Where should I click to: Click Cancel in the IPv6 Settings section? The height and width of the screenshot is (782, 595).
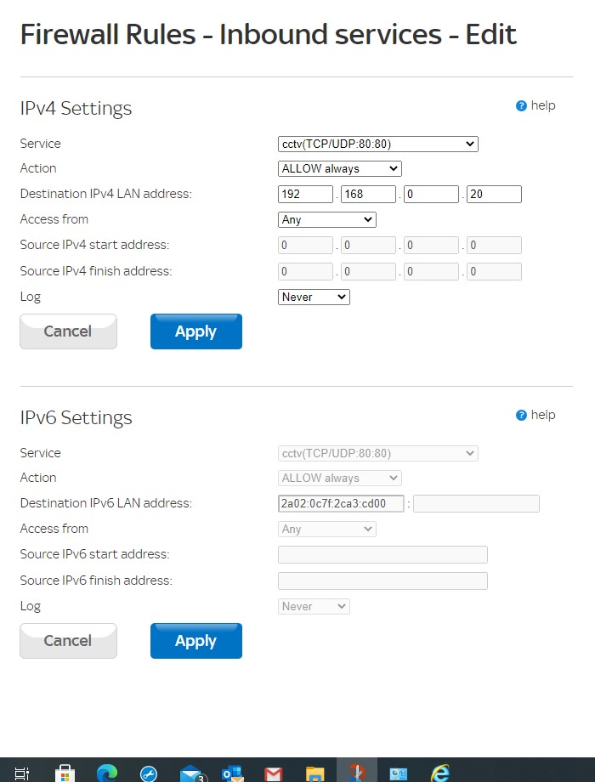(68, 641)
